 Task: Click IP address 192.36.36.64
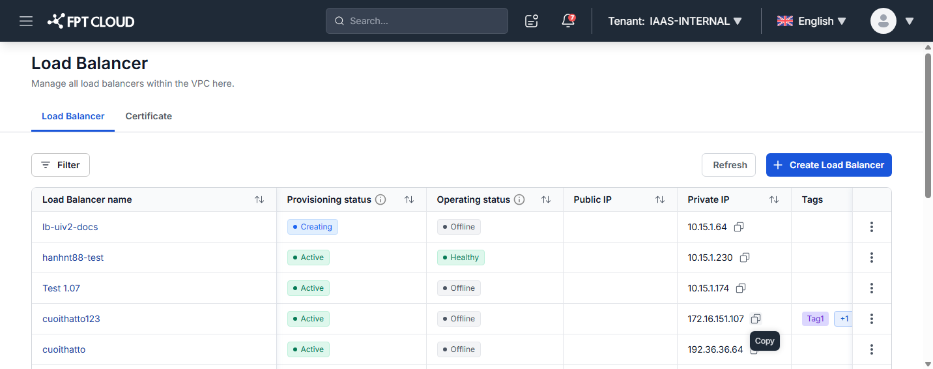[715, 349]
